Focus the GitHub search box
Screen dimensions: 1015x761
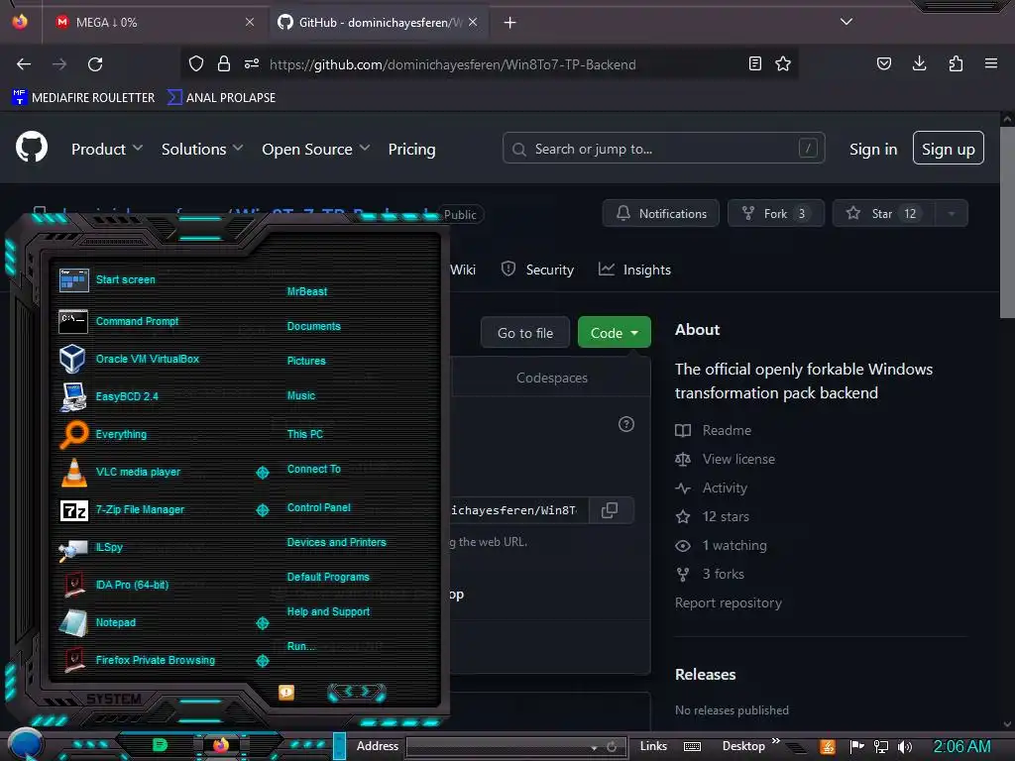663,149
